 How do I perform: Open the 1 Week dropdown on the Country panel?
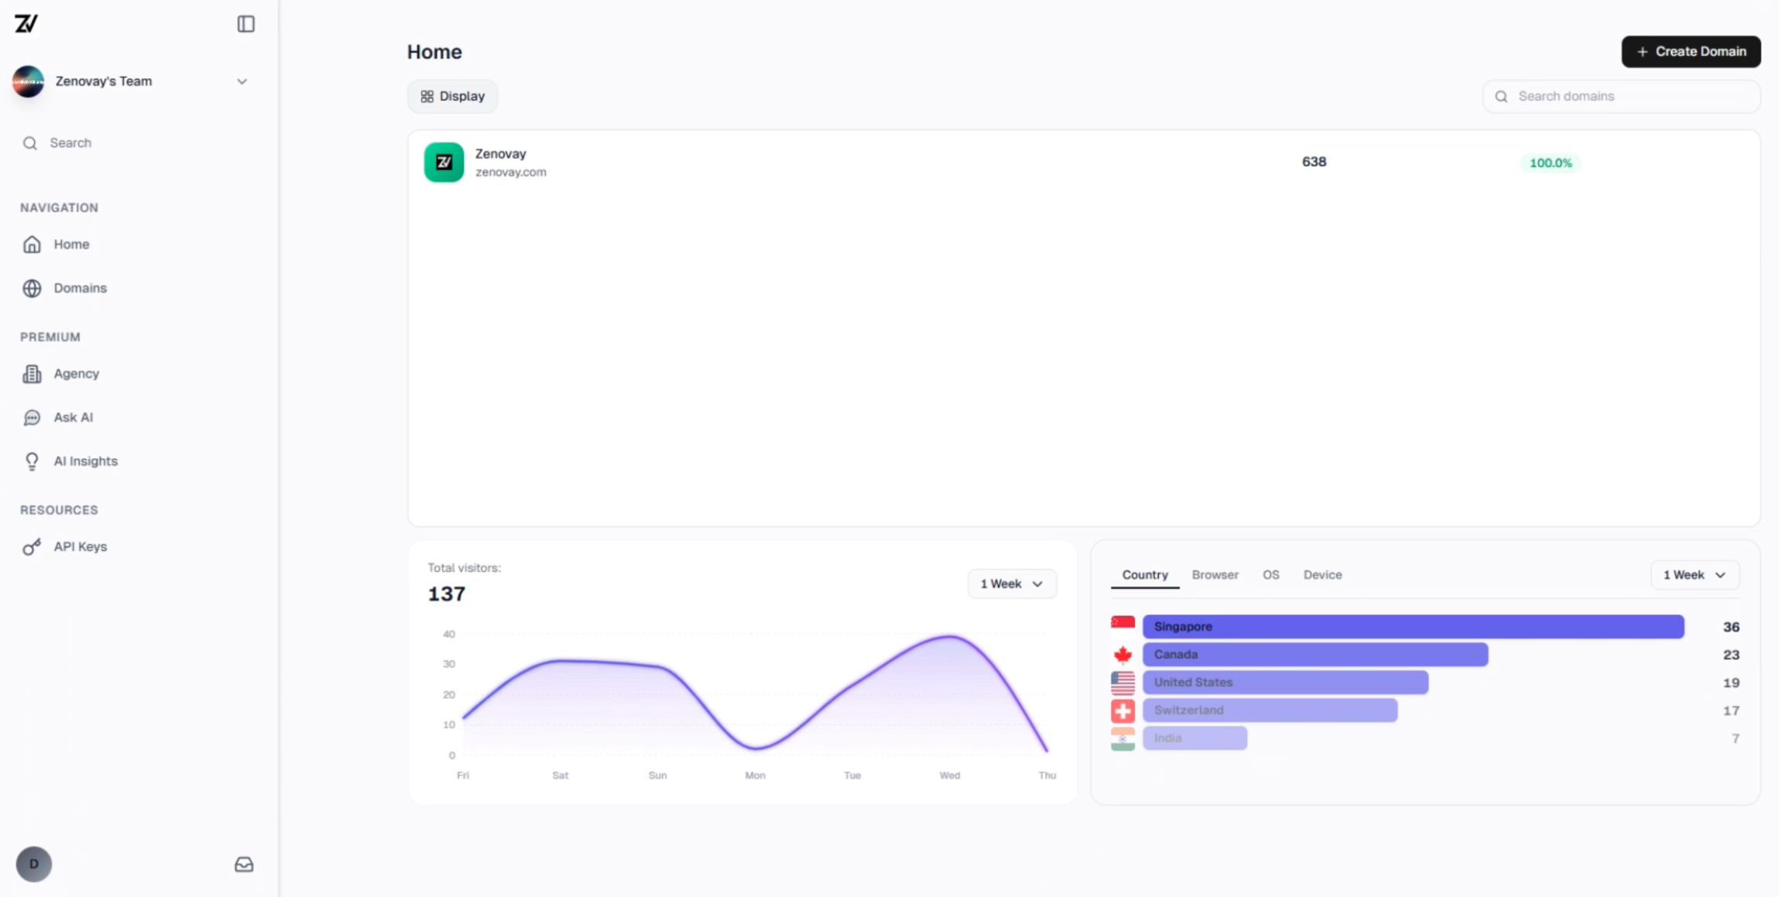1693,574
